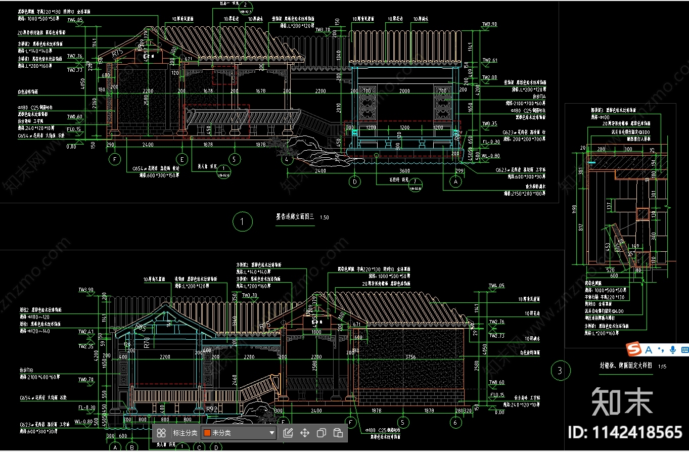The height and width of the screenshot is (452, 689).
Task: Click the Sogou S input method logo
Action: pyautogui.click(x=634, y=349)
